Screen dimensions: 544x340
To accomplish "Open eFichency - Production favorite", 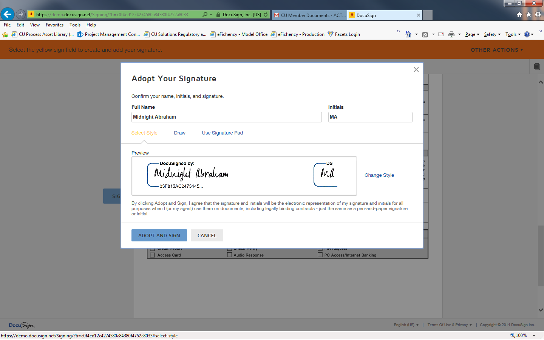I will (x=298, y=34).
